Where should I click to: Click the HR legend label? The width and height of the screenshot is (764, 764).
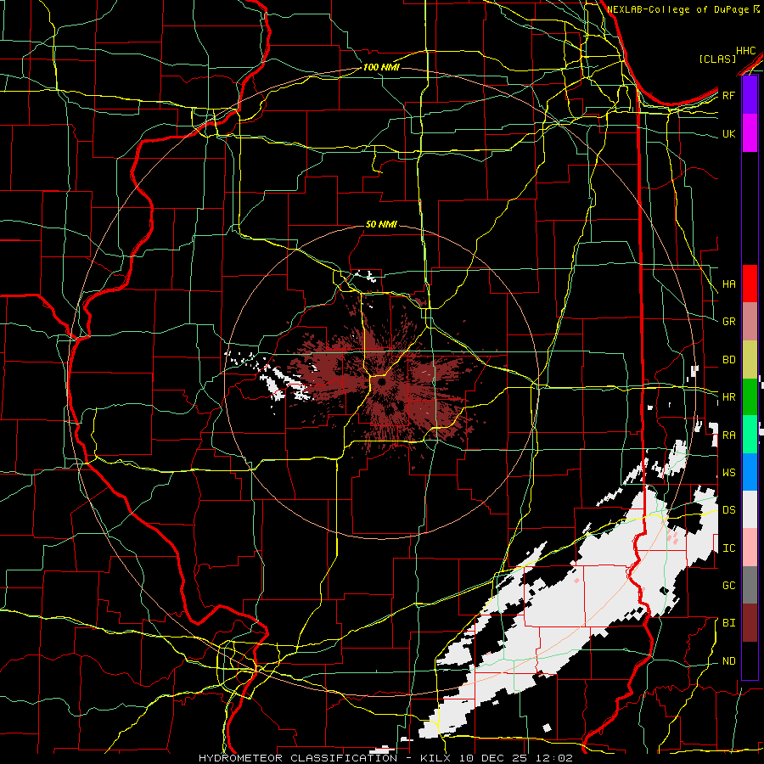(728, 397)
